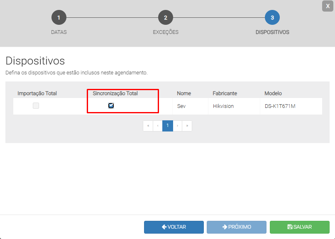Go to the DATAS step label
Image resolution: width=335 pixels, height=239 pixels.
pyautogui.click(x=59, y=32)
